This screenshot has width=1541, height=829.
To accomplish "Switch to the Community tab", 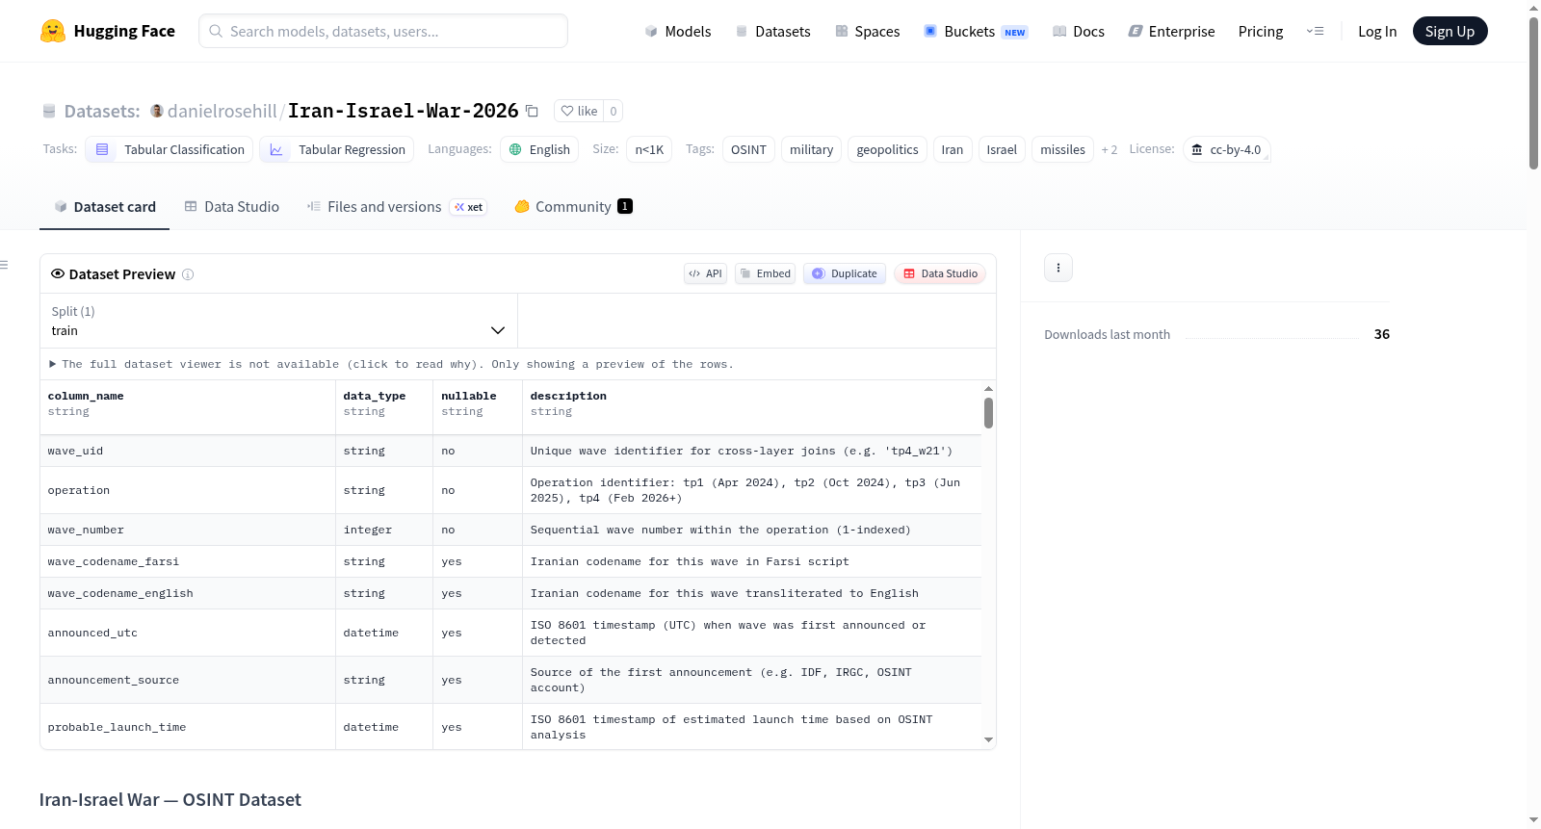I will coord(573,206).
